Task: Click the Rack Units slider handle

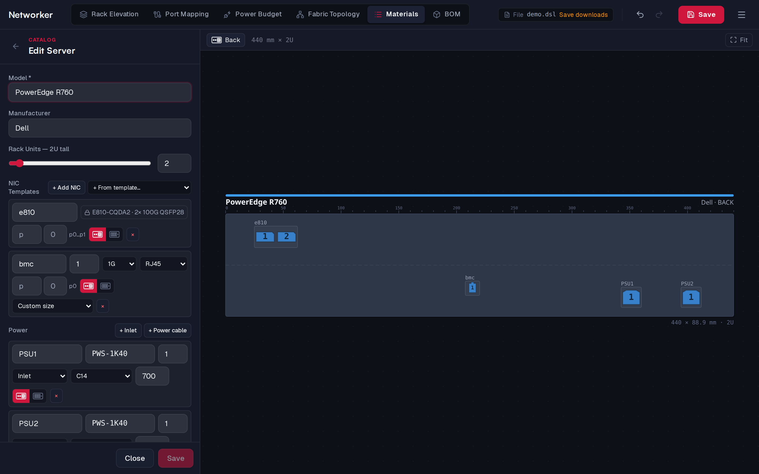Action: click(x=20, y=163)
